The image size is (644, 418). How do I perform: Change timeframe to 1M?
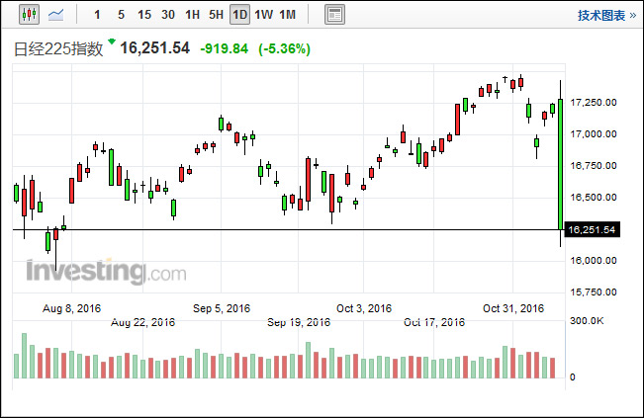(x=287, y=15)
